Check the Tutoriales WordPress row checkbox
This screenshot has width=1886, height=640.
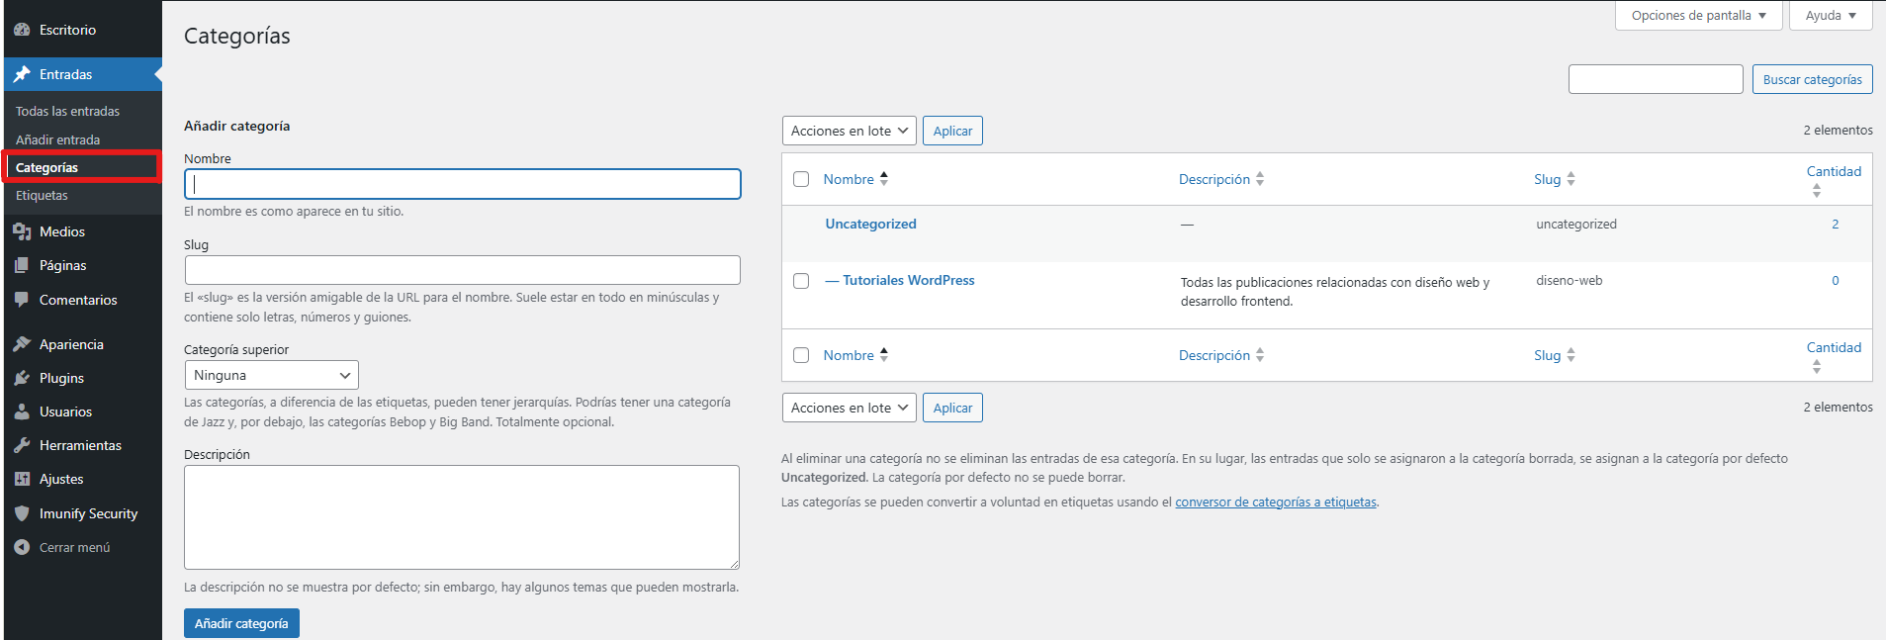coord(801,281)
